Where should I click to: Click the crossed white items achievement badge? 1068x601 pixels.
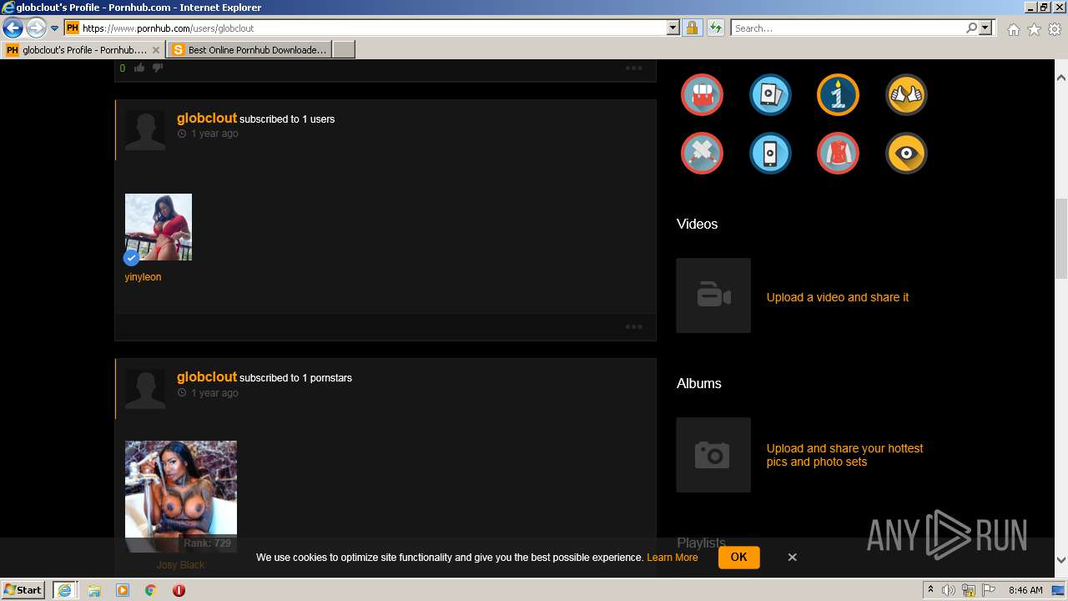702,154
